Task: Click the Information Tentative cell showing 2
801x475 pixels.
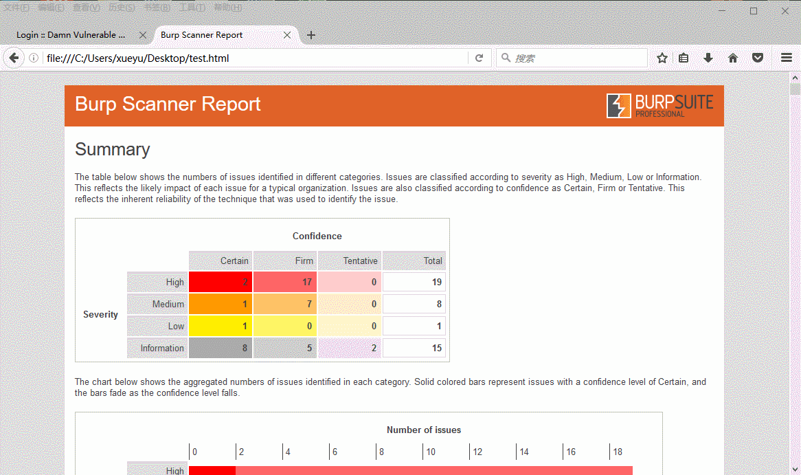Action: pyautogui.click(x=350, y=348)
